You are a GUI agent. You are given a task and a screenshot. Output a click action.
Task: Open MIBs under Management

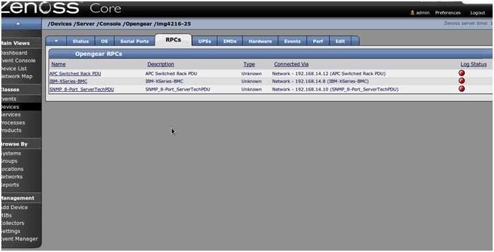coord(6,215)
